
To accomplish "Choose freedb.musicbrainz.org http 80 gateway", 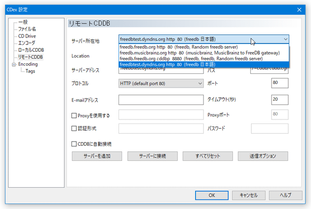I will 204,53.
